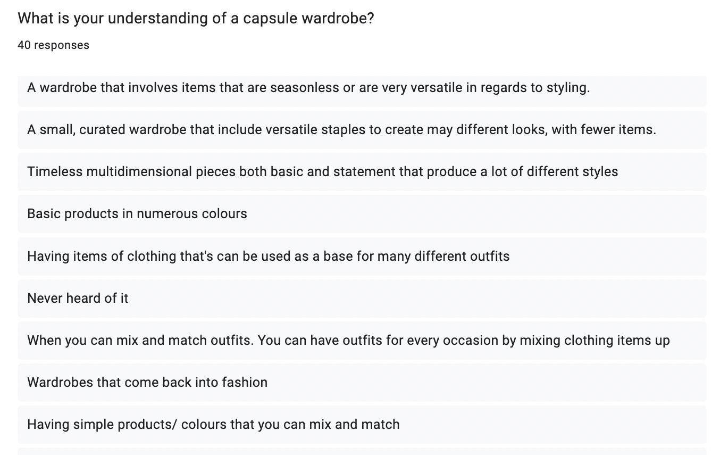Click the "Timeless multidimensional pieces" response
The height and width of the screenshot is (455, 720).
[x=322, y=172]
